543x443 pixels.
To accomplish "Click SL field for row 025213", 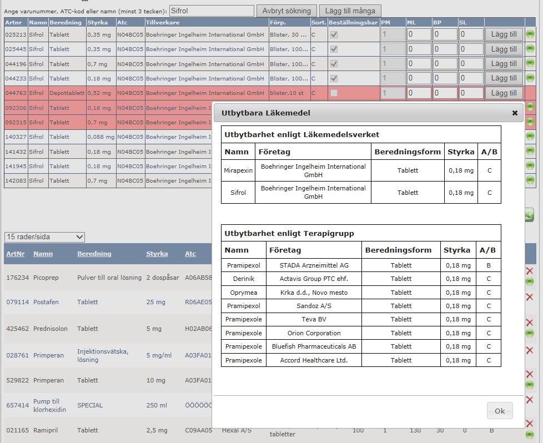I will pos(471,34).
